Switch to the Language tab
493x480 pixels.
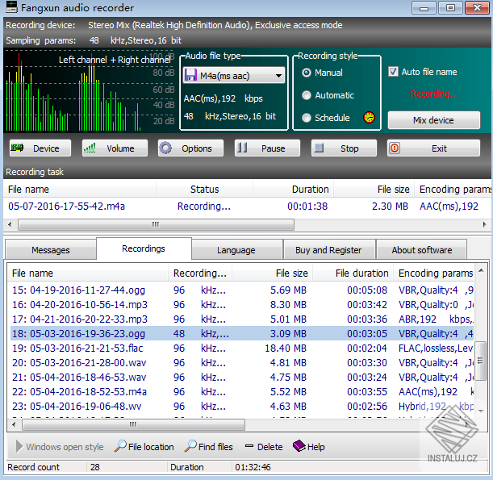236,250
